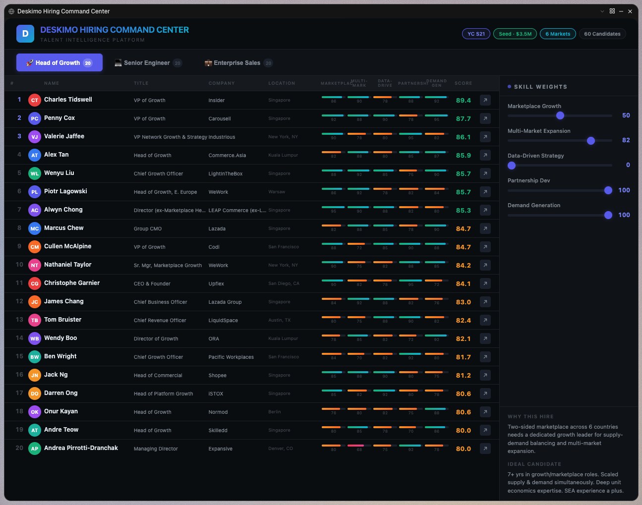Open Charles Tidswell's profile arrow icon

pyautogui.click(x=485, y=100)
